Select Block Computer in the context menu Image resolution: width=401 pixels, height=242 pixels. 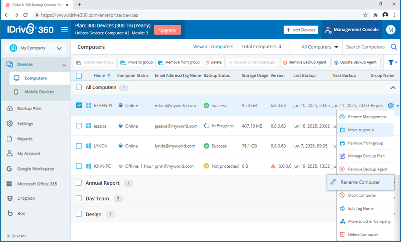362,195
